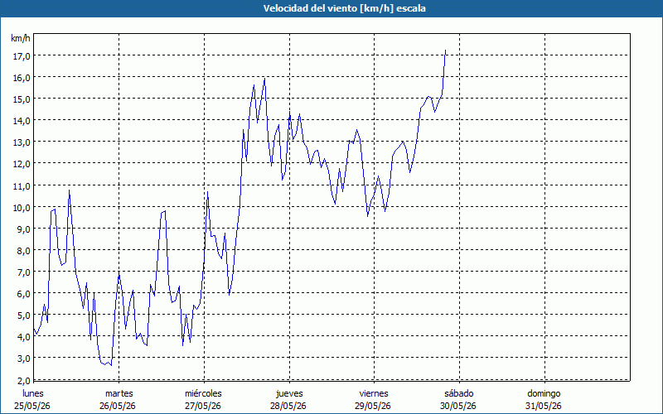Viewport: 663px width, 414px height.
Task: Click the 'sábado' day label
Action: [x=459, y=393]
